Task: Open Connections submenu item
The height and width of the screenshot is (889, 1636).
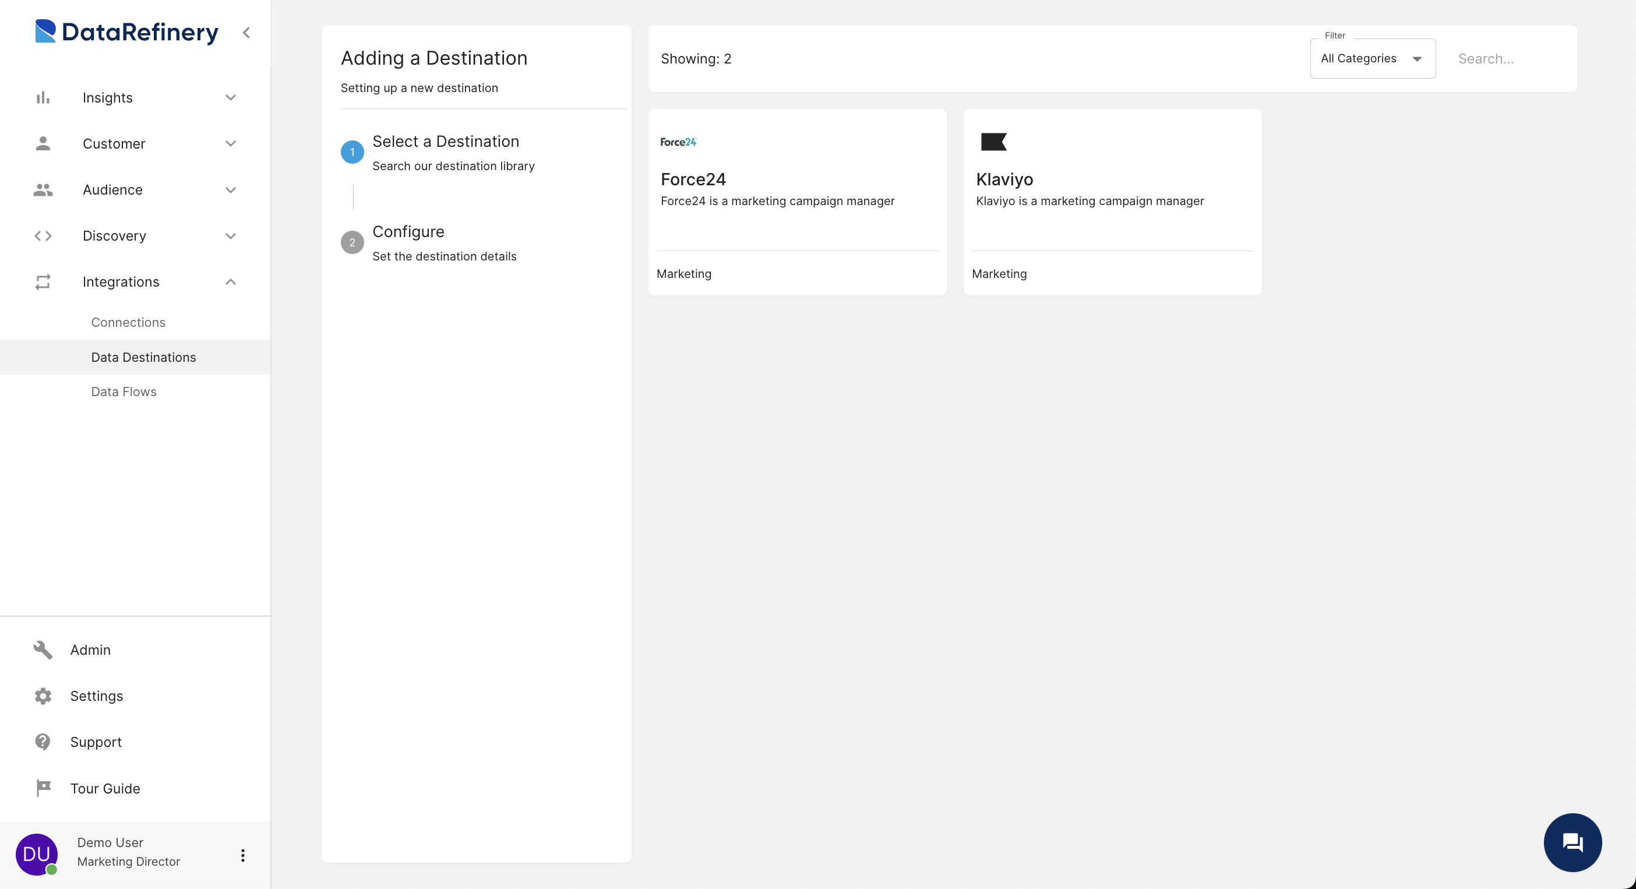Action: pyautogui.click(x=128, y=323)
